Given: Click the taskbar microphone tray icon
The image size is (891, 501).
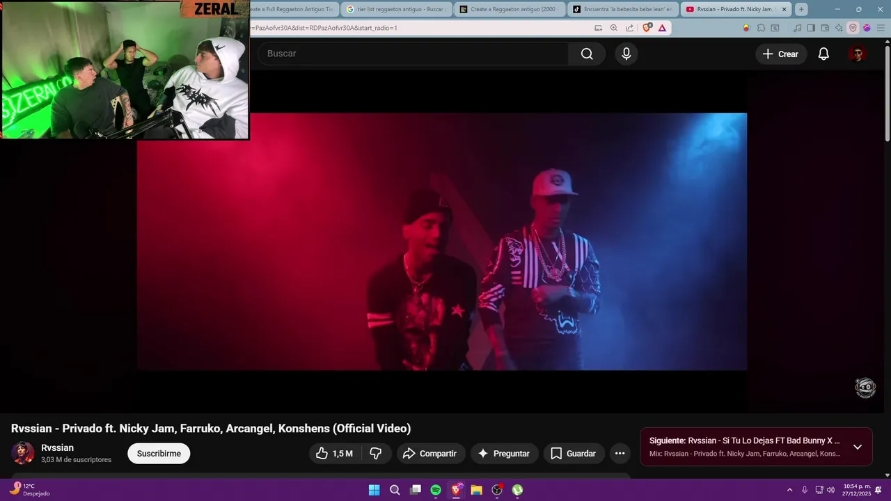Looking at the screenshot, I should pyautogui.click(x=805, y=490).
